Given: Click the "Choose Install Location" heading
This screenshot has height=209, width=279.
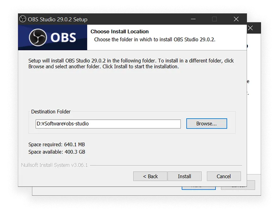Looking at the screenshot, I should (x=120, y=31).
